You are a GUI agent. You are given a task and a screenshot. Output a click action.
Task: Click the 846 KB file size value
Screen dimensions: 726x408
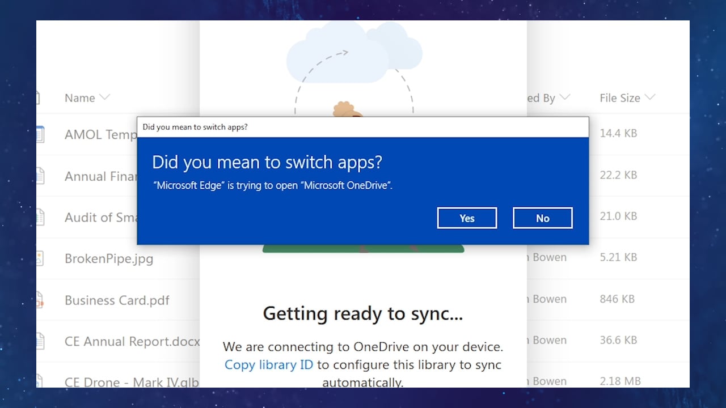(617, 299)
